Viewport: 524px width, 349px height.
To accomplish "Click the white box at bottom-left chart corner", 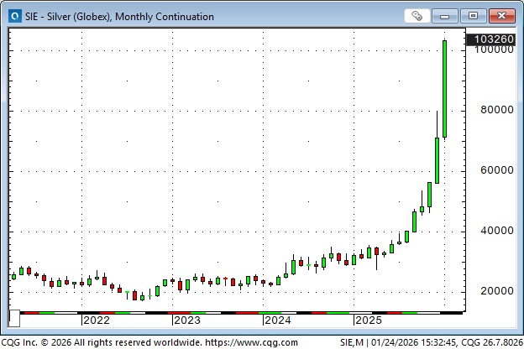I will click(14, 320).
